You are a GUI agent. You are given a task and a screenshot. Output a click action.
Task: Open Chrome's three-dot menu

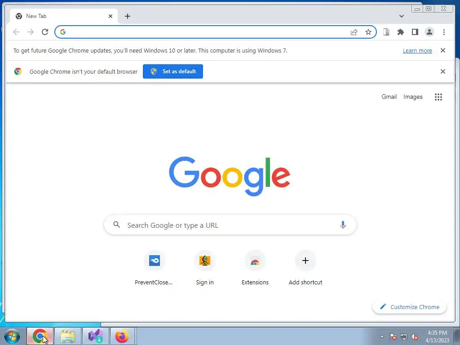[444, 32]
